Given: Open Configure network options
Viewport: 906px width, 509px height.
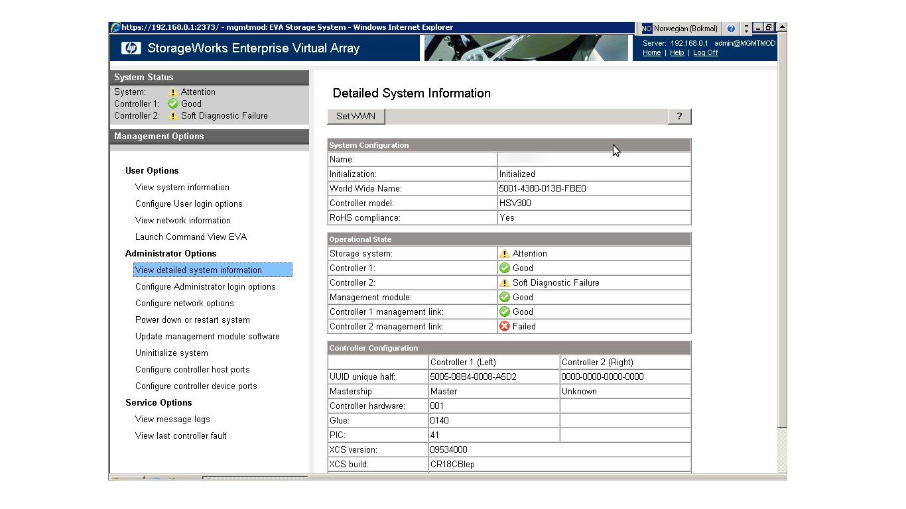Looking at the screenshot, I should pyautogui.click(x=184, y=303).
